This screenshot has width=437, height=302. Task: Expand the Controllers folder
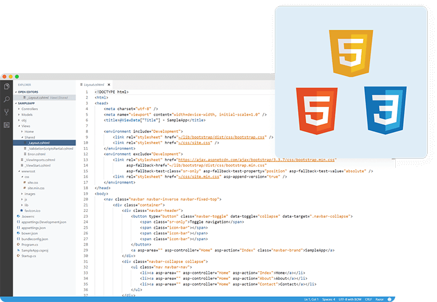click(x=30, y=109)
